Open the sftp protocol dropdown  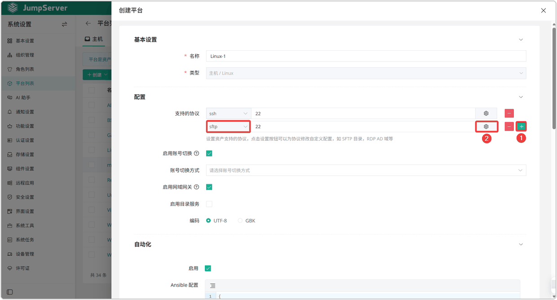click(228, 126)
